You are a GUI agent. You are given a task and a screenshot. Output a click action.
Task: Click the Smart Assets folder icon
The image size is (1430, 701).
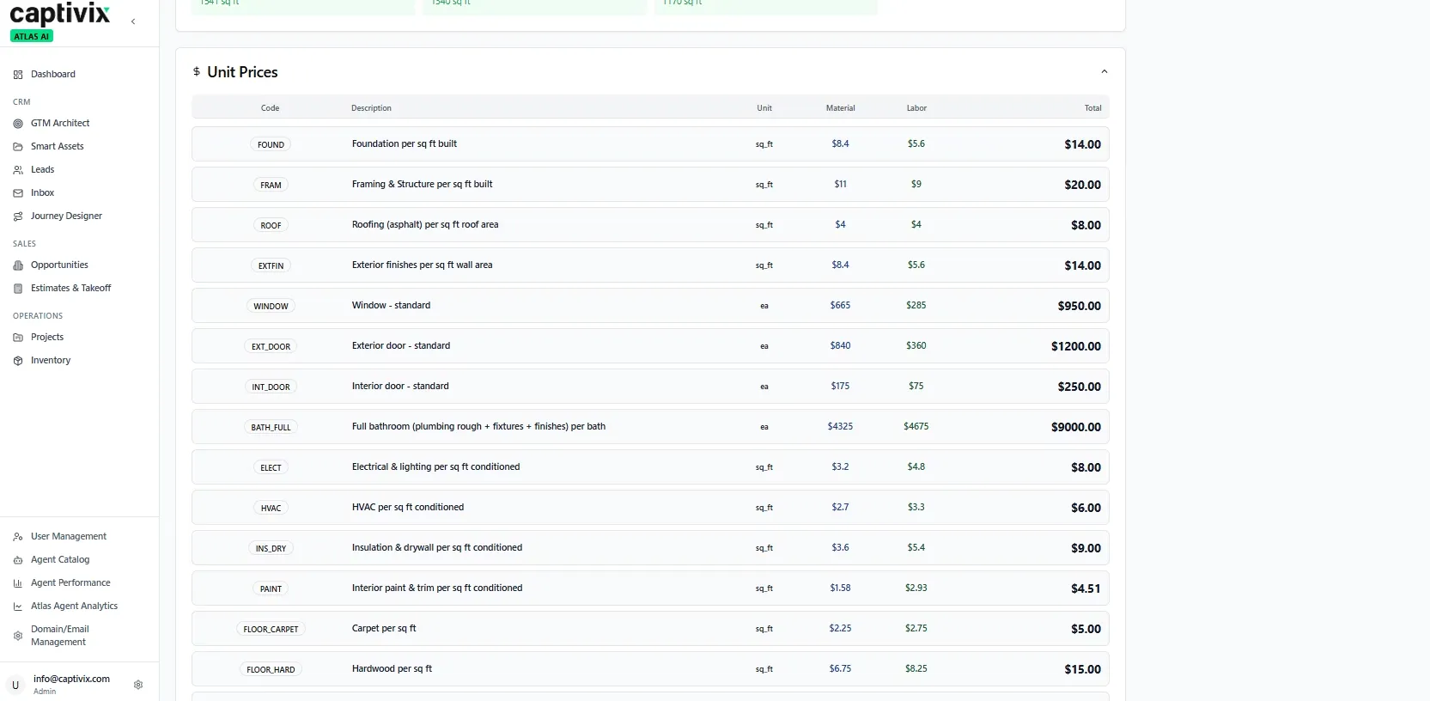tap(18, 147)
